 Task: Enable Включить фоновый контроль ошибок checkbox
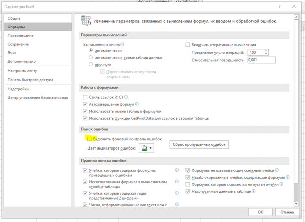click(89, 139)
